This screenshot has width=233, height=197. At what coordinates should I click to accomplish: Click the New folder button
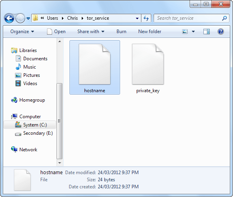pos(150,32)
